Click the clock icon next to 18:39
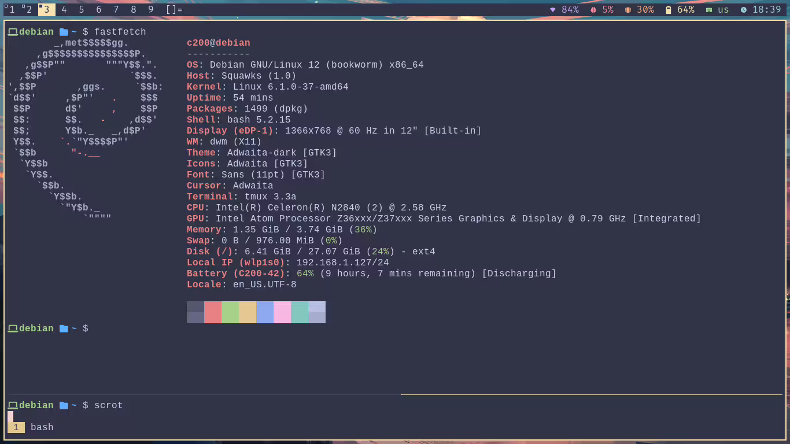The image size is (790, 444). [744, 10]
